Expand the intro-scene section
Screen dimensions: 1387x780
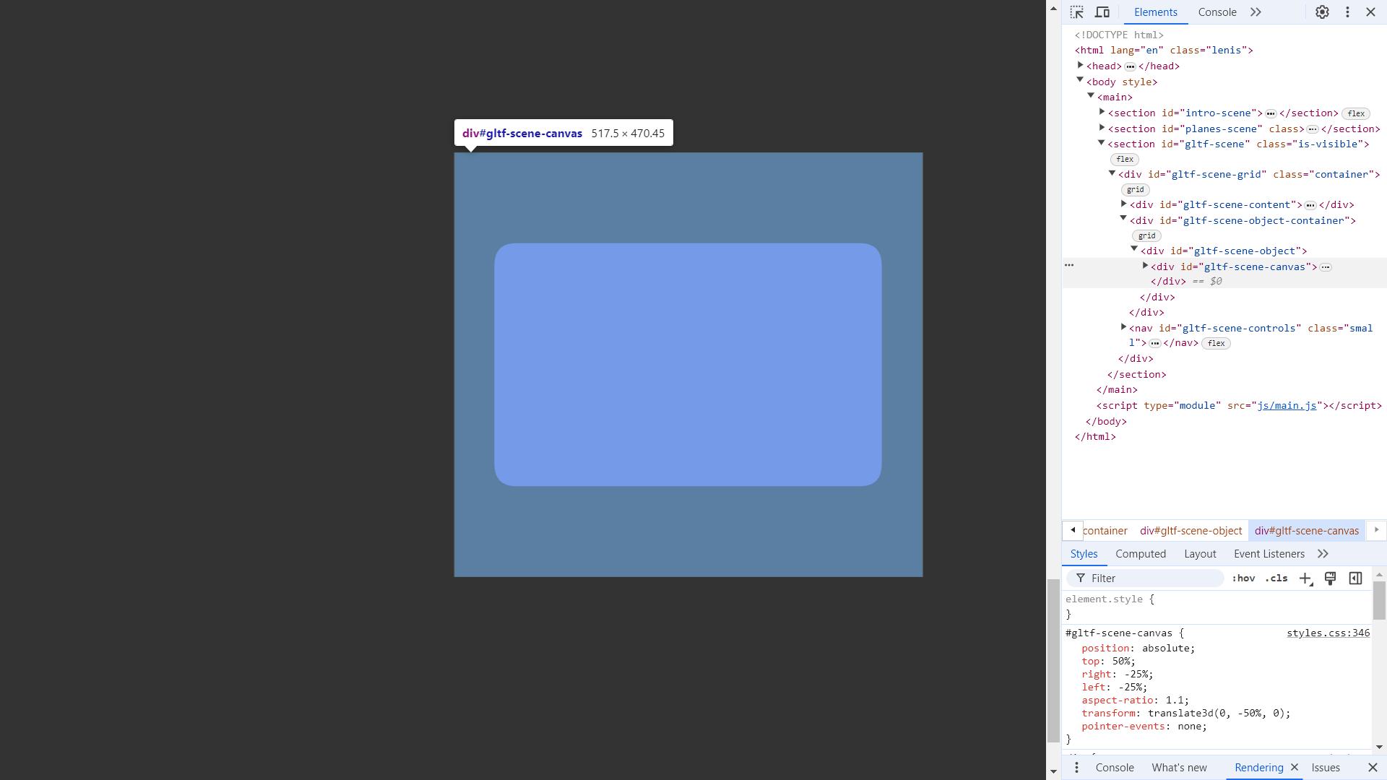point(1102,112)
